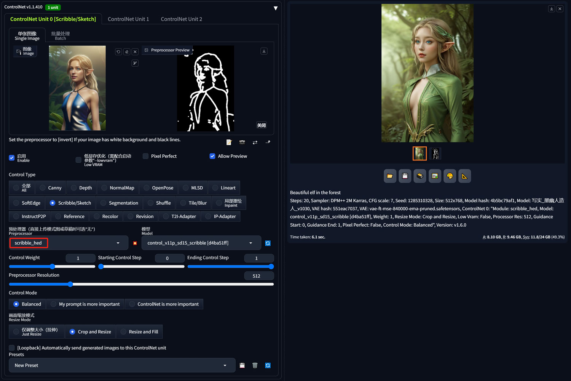Close the preprocessor preview with 关闭 button

(x=262, y=125)
